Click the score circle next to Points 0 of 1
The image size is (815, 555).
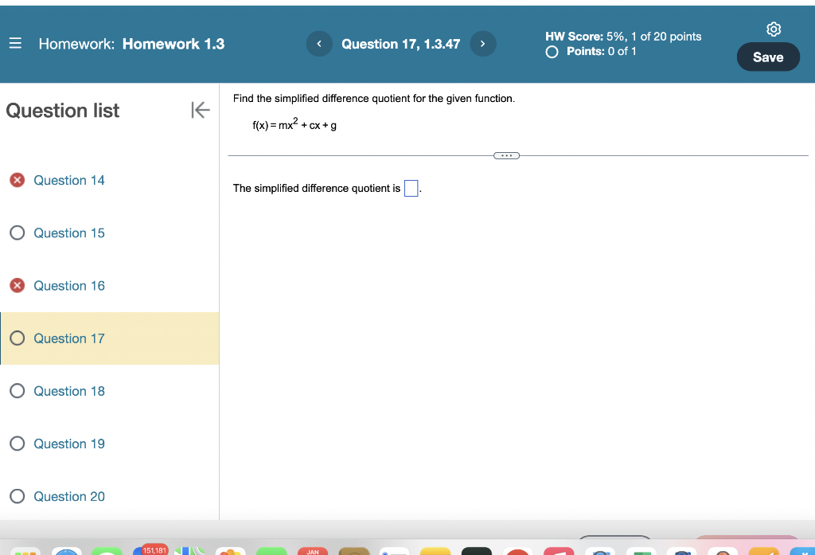coord(550,51)
